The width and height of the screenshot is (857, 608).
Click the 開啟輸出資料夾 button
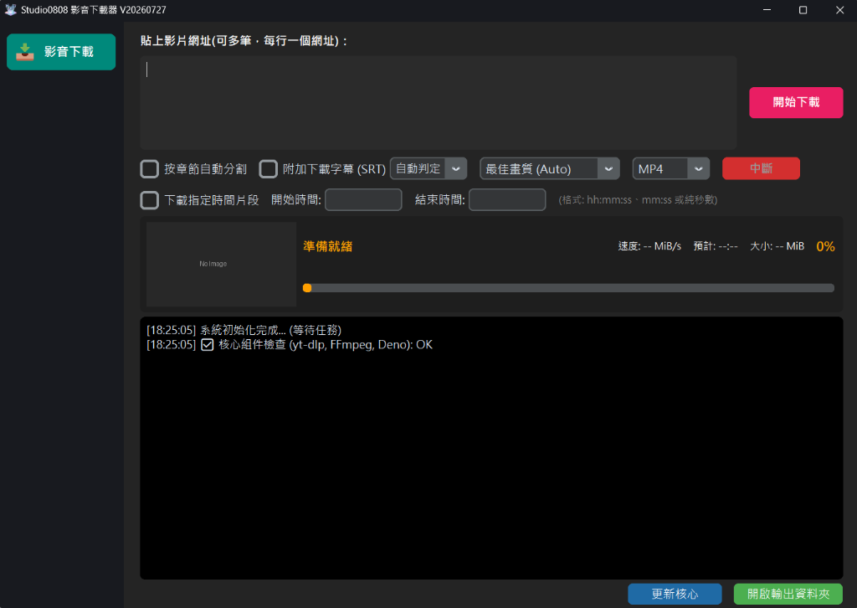pyautogui.click(x=788, y=594)
